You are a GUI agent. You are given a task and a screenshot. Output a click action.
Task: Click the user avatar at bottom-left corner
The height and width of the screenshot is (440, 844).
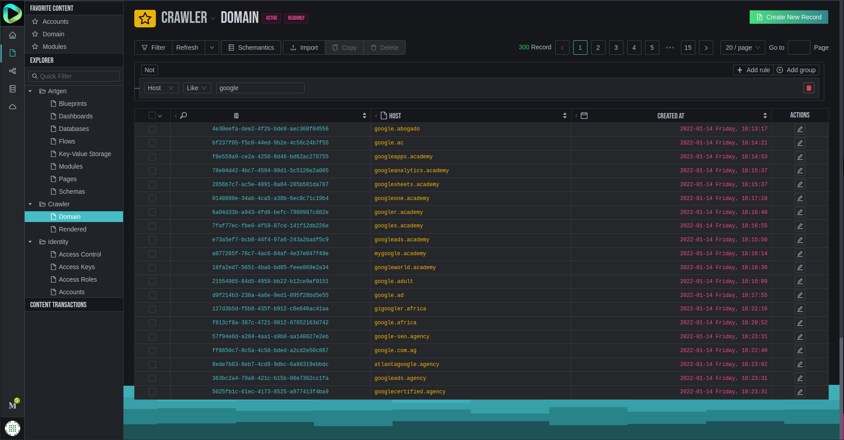[13, 428]
